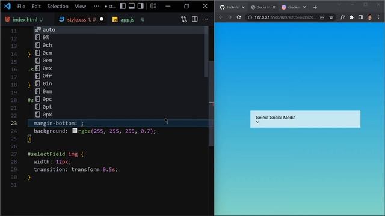
Task: Click line number 26 in gutter
Action: click(14, 146)
